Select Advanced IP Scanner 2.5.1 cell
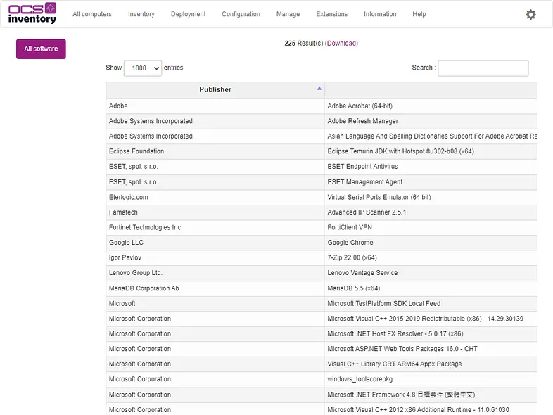The height and width of the screenshot is (415, 553). 431,212
